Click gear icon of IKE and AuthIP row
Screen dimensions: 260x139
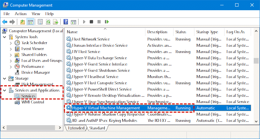pos(69,120)
